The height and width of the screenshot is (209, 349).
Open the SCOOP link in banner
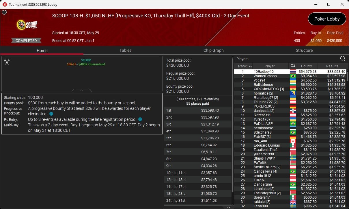(x=86, y=60)
